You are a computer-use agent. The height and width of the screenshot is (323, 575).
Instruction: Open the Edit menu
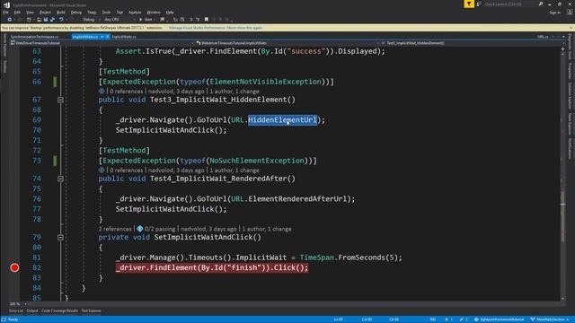(17, 13)
